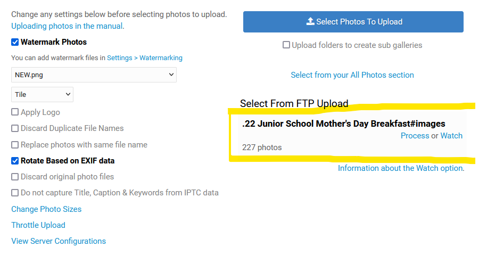
Task: Tick Replace photos with same file name
Action: click(x=15, y=145)
